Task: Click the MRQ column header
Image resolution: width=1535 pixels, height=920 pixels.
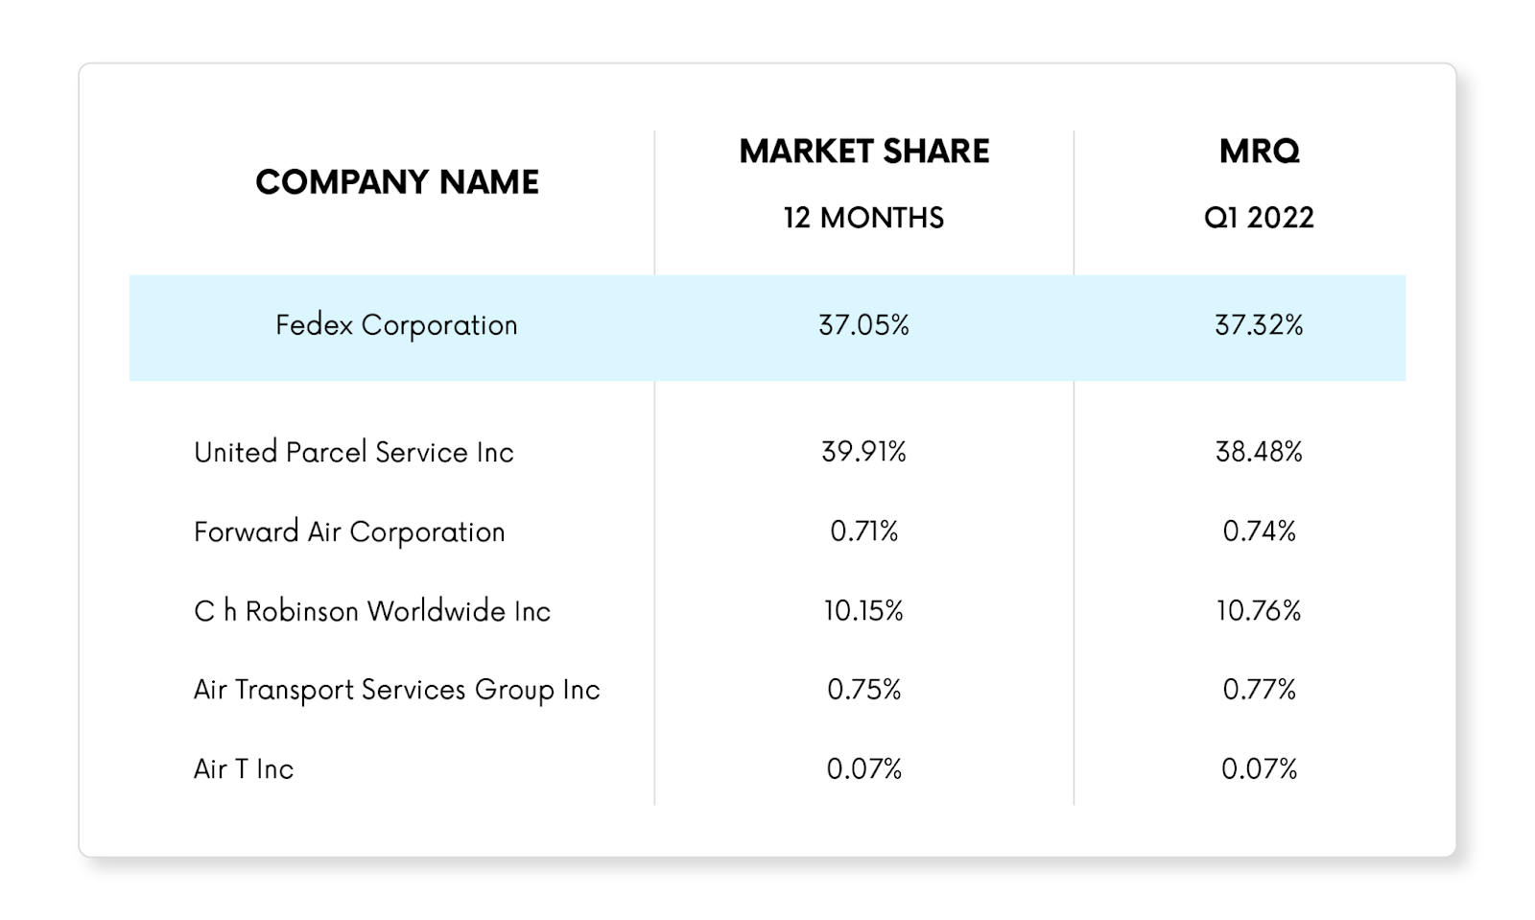Action: click(x=1259, y=151)
